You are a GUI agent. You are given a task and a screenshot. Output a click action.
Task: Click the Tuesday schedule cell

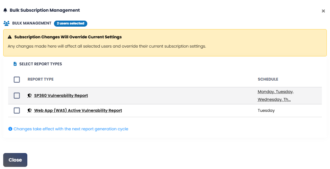click(266, 110)
